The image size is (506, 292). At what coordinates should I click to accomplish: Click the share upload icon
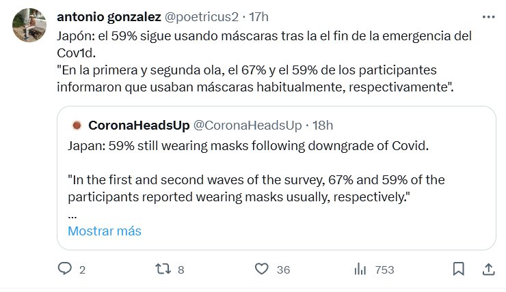488,269
